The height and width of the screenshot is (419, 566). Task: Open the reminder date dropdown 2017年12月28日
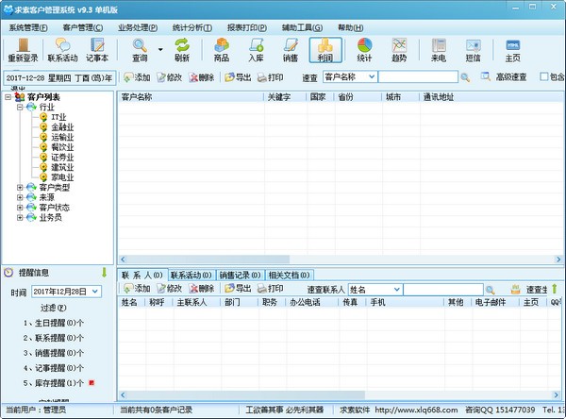pyautogui.click(x=95, y=292)
